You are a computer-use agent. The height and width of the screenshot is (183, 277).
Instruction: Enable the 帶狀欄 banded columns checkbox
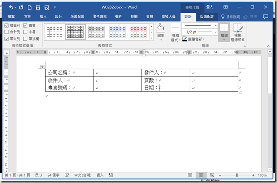tap(25, 39)
